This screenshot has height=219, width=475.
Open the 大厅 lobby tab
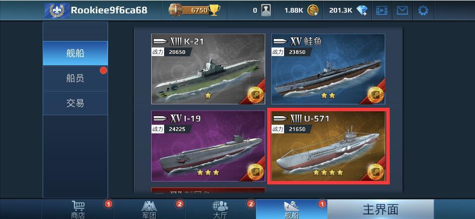pos(221,209)
